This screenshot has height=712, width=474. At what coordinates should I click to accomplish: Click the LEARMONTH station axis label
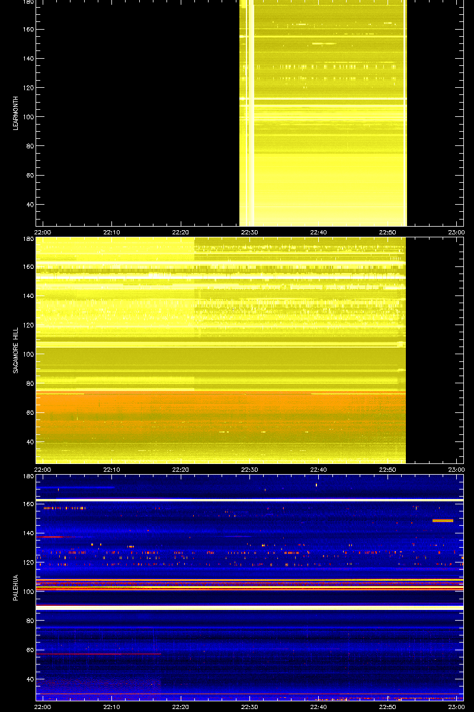(x=17, y=112)
